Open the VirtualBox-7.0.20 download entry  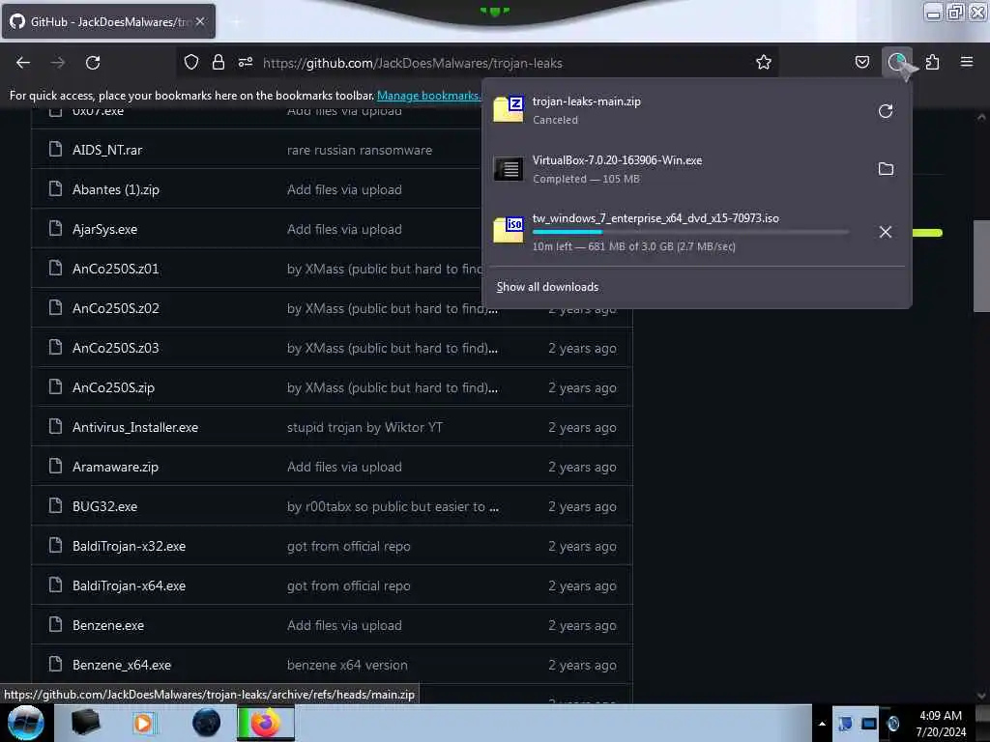[676, 169]
